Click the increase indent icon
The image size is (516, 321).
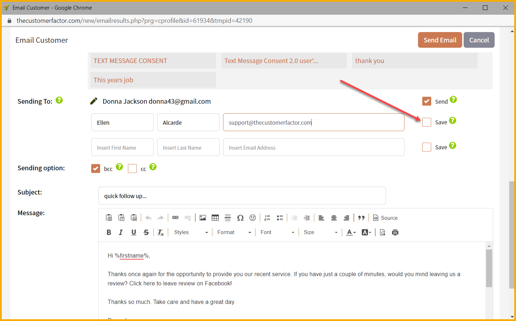point(307,218)
